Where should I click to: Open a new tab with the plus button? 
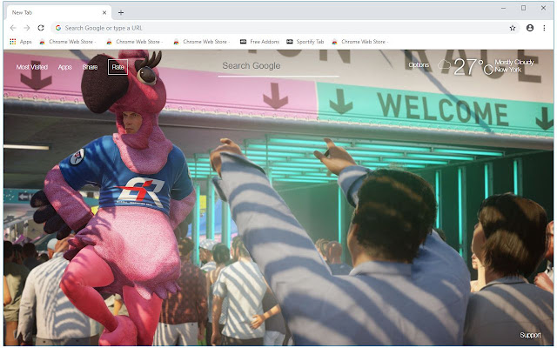coord(121,13)
